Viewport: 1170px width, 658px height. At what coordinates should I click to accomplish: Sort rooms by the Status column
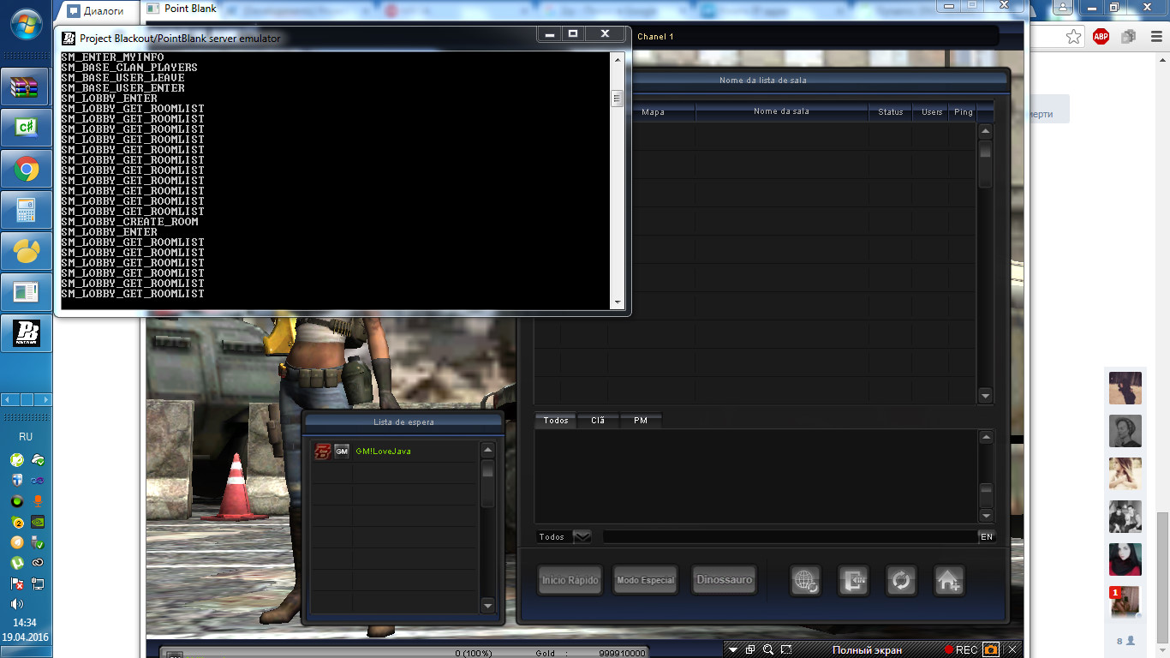[890, 112]
